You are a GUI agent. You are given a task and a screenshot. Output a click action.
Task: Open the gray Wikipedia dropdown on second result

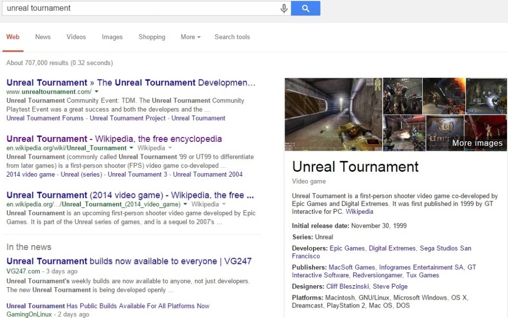[x=169, y=148]
